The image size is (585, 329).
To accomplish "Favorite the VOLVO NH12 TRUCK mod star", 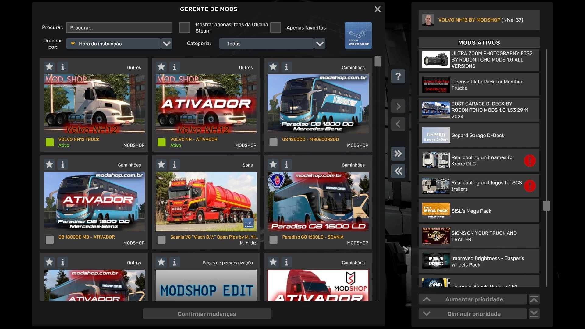I will pos(49,67).
